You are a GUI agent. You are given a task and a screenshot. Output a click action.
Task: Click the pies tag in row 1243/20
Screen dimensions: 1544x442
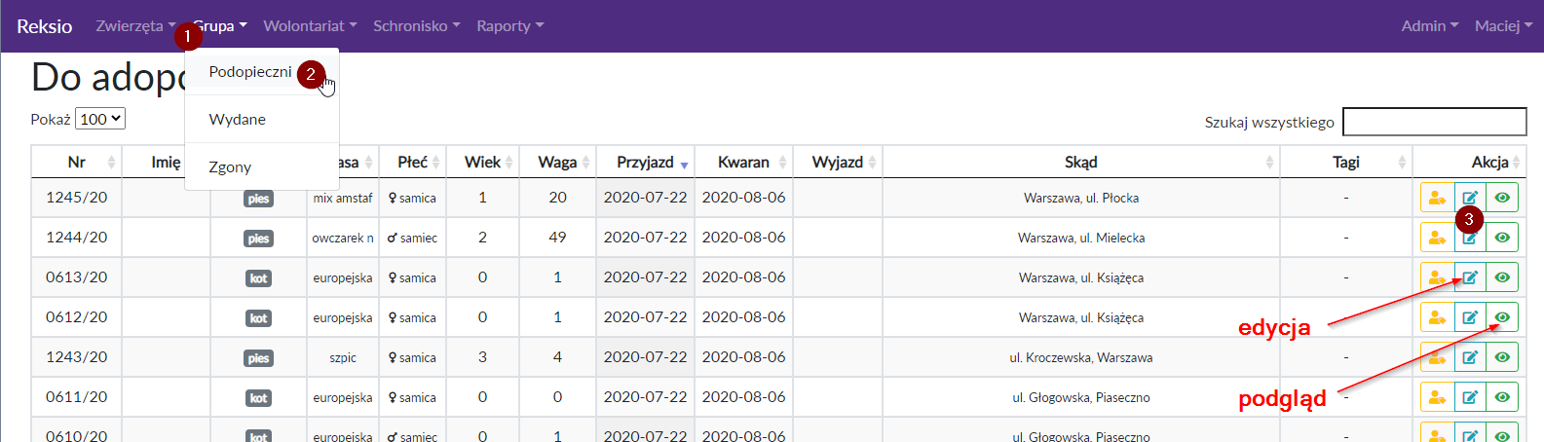point(258,358)
